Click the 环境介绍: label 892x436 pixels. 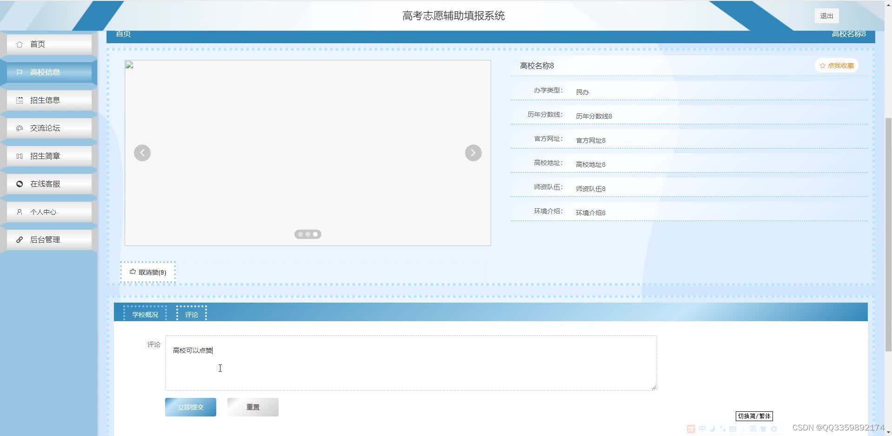[548, 211]
